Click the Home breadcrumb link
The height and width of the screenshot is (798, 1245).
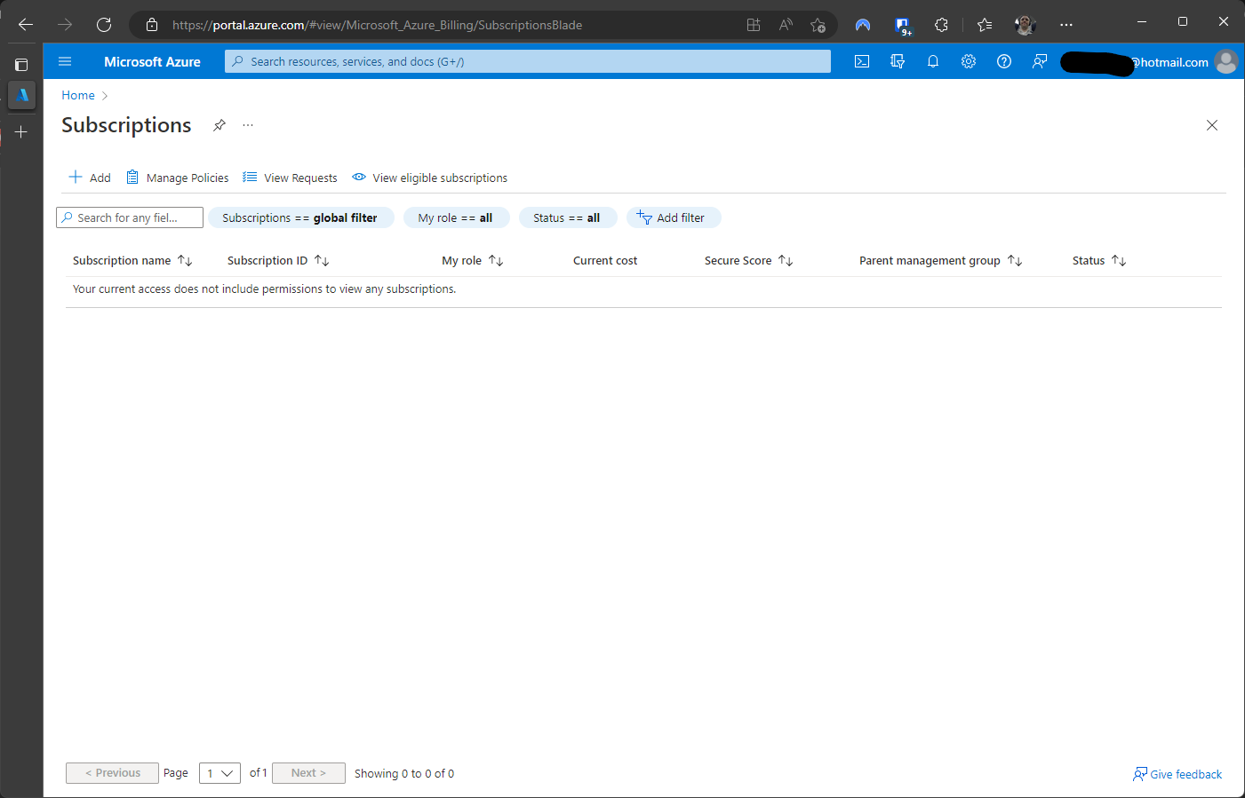[78, 95]
